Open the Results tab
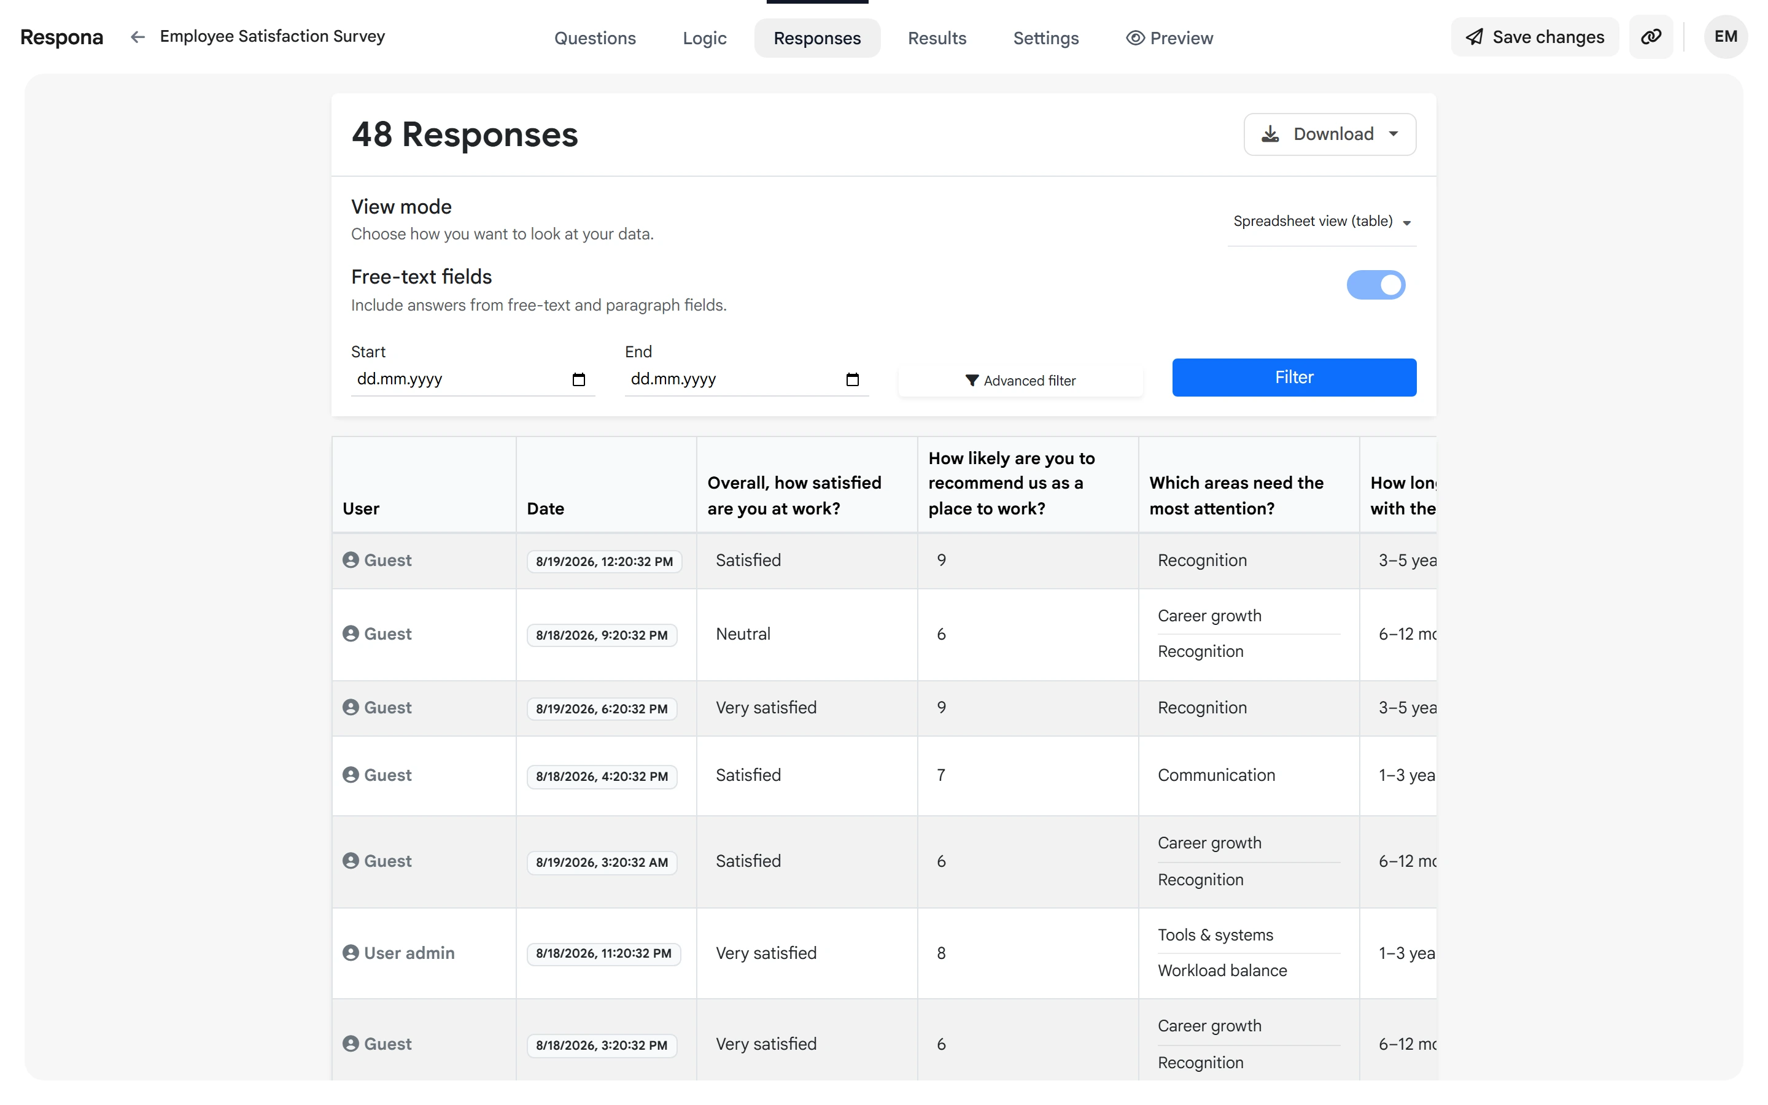 [937, 38]
